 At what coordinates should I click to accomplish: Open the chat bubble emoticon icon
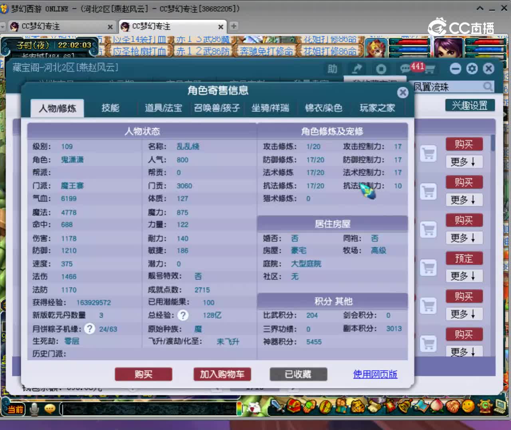[x=50, y=409]
